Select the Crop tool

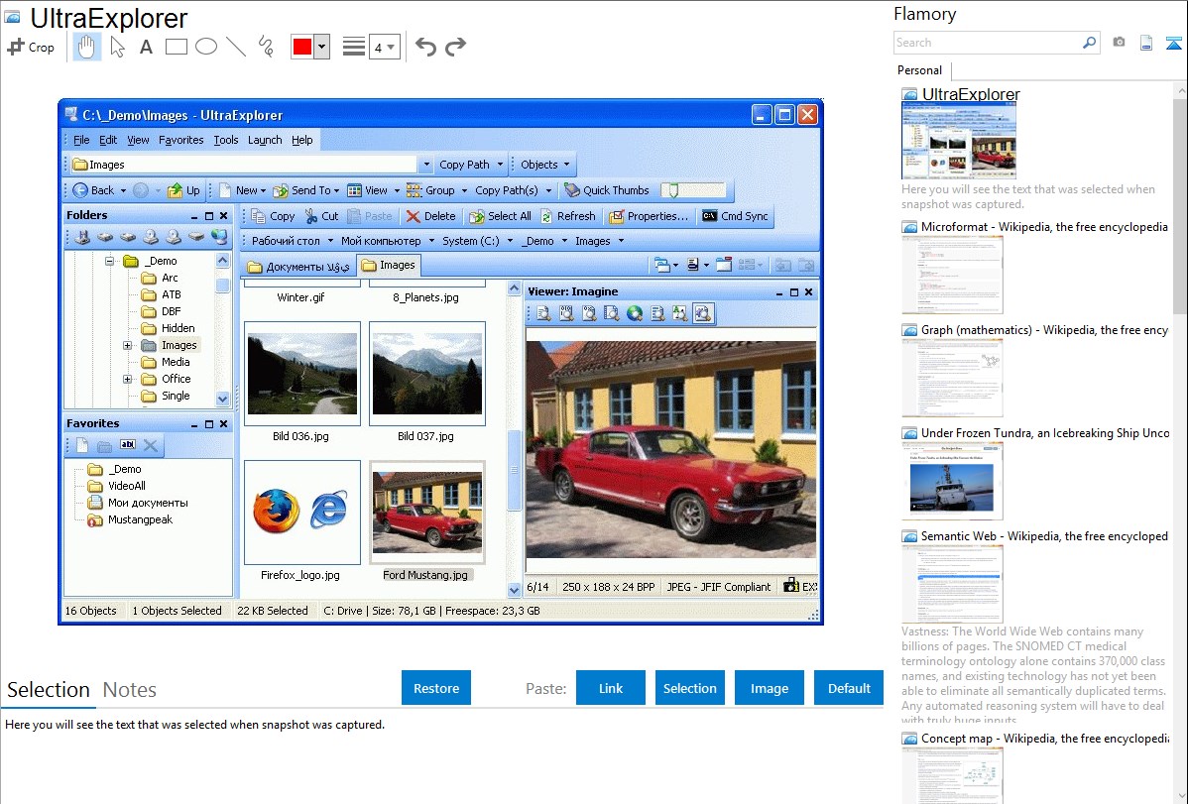coord(31,47)
